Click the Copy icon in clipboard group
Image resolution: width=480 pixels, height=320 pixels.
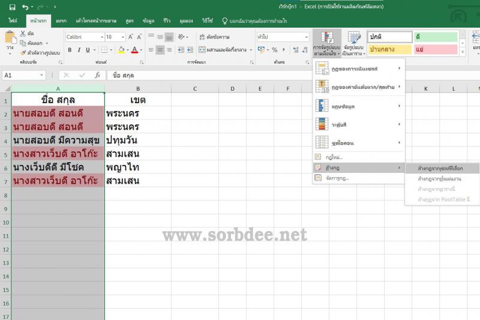tap(23, 43)
